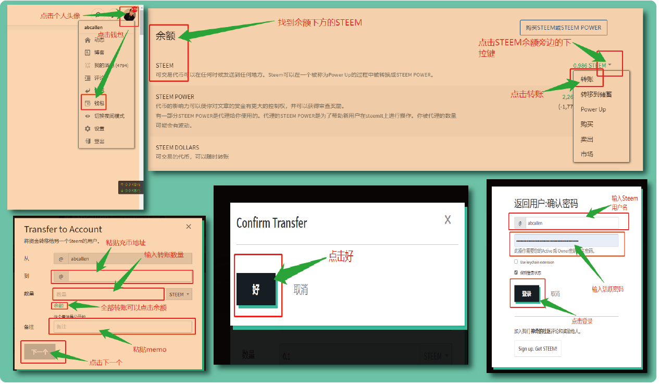Click the wallet icon beside 钱包
The image size is (659, 385).
coord(88,103)
